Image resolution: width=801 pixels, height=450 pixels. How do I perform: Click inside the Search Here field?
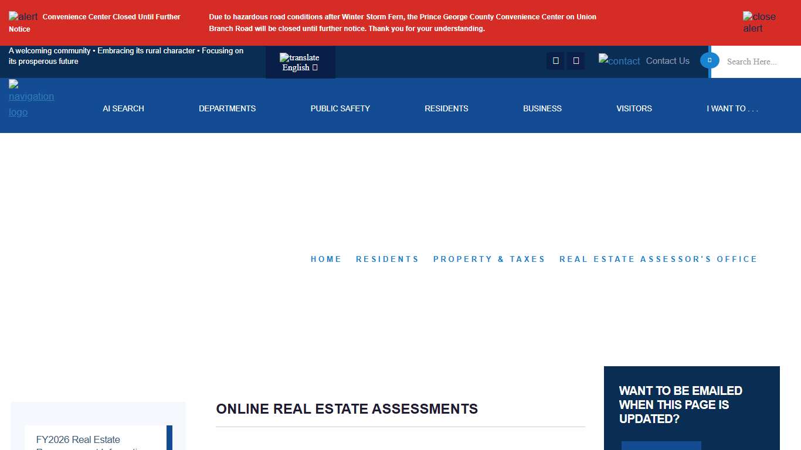click(x=756, y=61)
